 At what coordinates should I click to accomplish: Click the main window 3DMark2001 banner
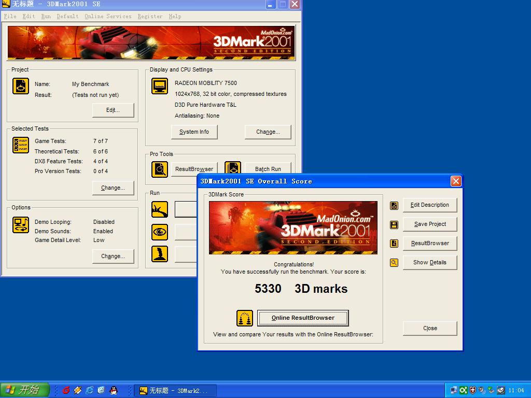[x=151, y=42]
